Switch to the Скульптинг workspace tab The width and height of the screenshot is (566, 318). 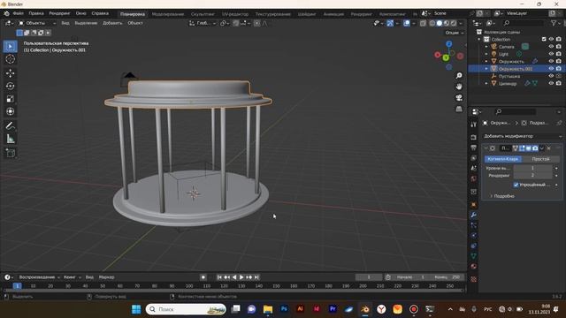[x=203, y=14]
